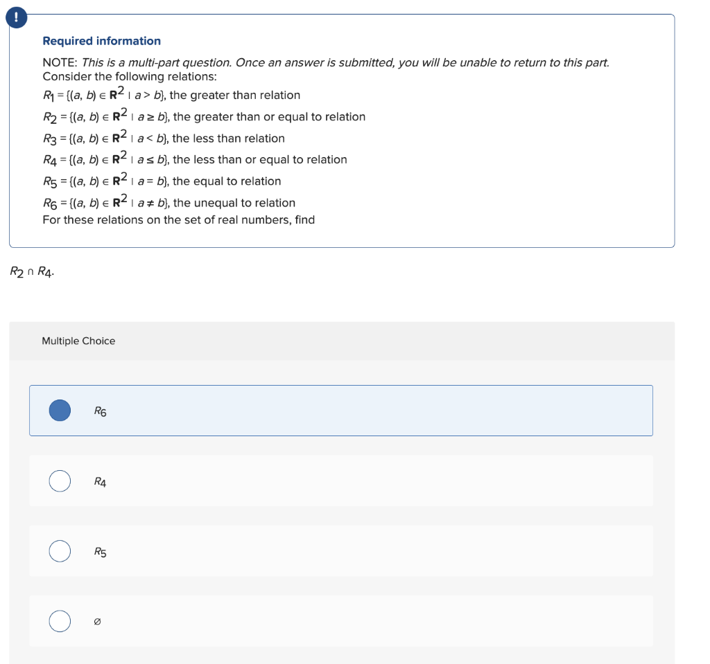The image size is (710, 664).
Task: Select the R5 answer radio button
Action: pyautogui.click(x=59, y=550)
